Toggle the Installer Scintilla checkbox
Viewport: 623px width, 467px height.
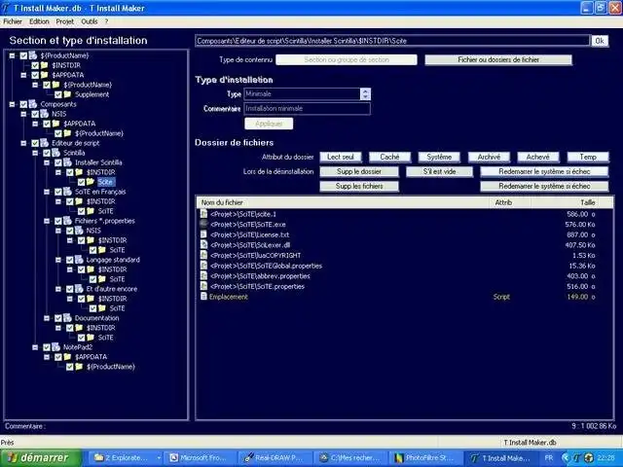click(58, 162)
